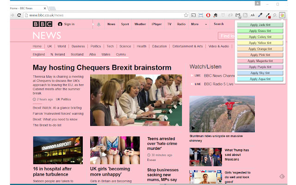The height and width of the screenshot is (185, 296).
Task: Click the forward navigation arrow
Action: 12,15
